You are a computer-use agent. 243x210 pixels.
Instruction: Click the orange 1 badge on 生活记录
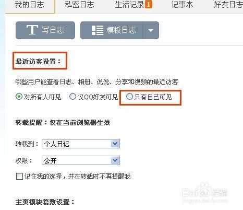149,5
